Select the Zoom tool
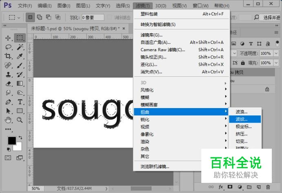 [20, 120]
